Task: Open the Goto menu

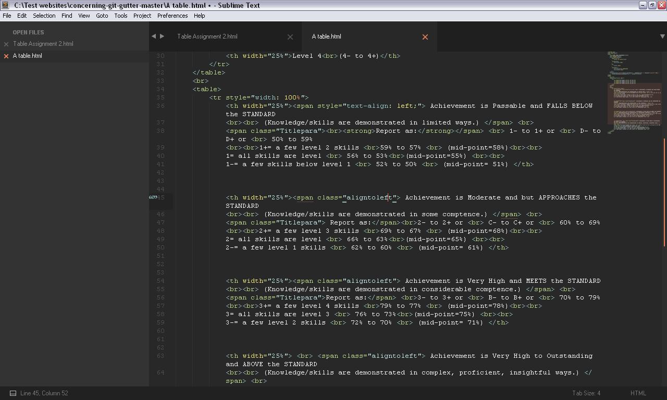Action: click(x=102, y=16)
